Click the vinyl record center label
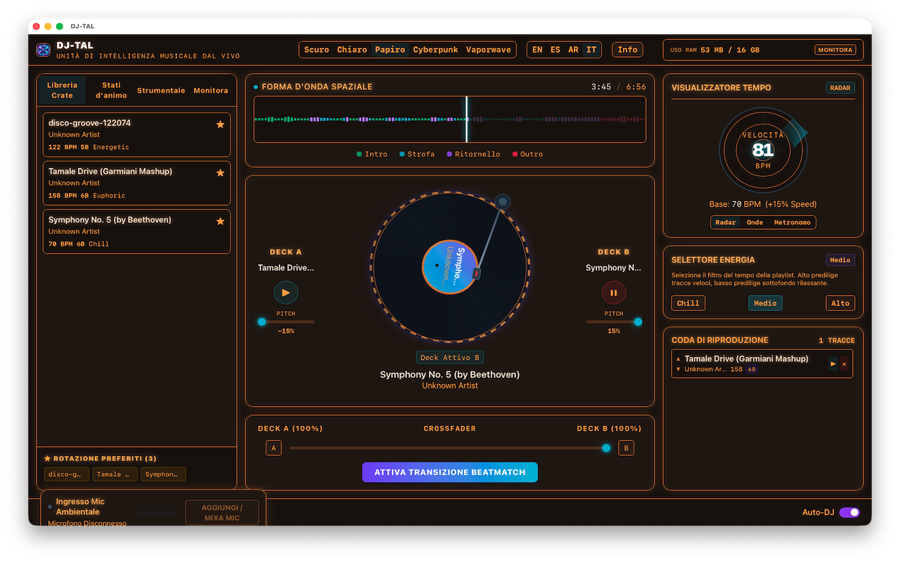Viewport: 900px width, 562px height. point(450,268)
